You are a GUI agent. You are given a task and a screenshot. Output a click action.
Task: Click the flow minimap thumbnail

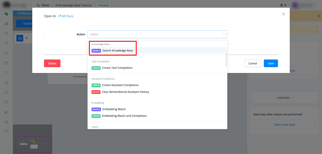click(x=34, y=144)
